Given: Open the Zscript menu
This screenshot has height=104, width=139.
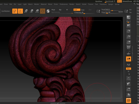Looking at the screenshot, I should point(117,4).
